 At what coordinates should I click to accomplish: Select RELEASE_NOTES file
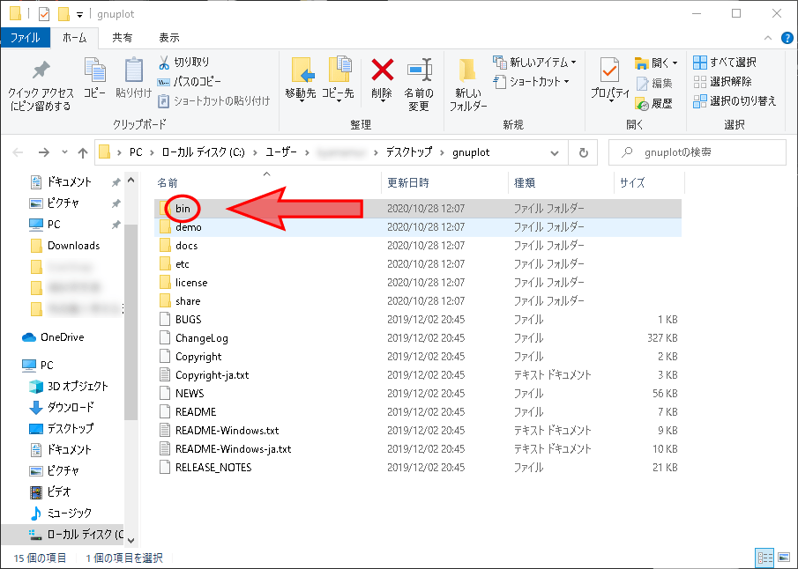click(417, 468)
